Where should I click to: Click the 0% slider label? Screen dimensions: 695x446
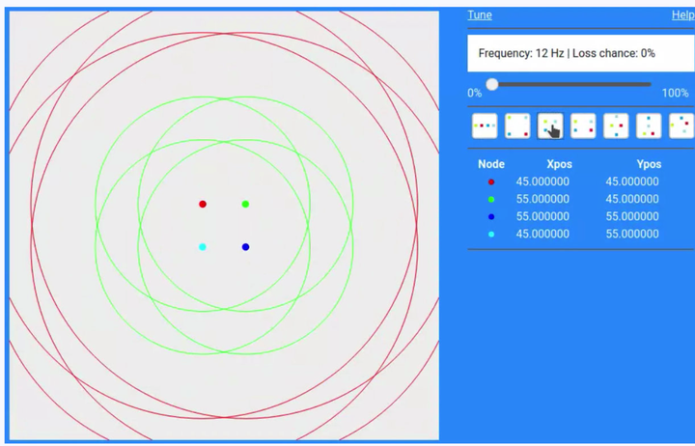point(474,93)
